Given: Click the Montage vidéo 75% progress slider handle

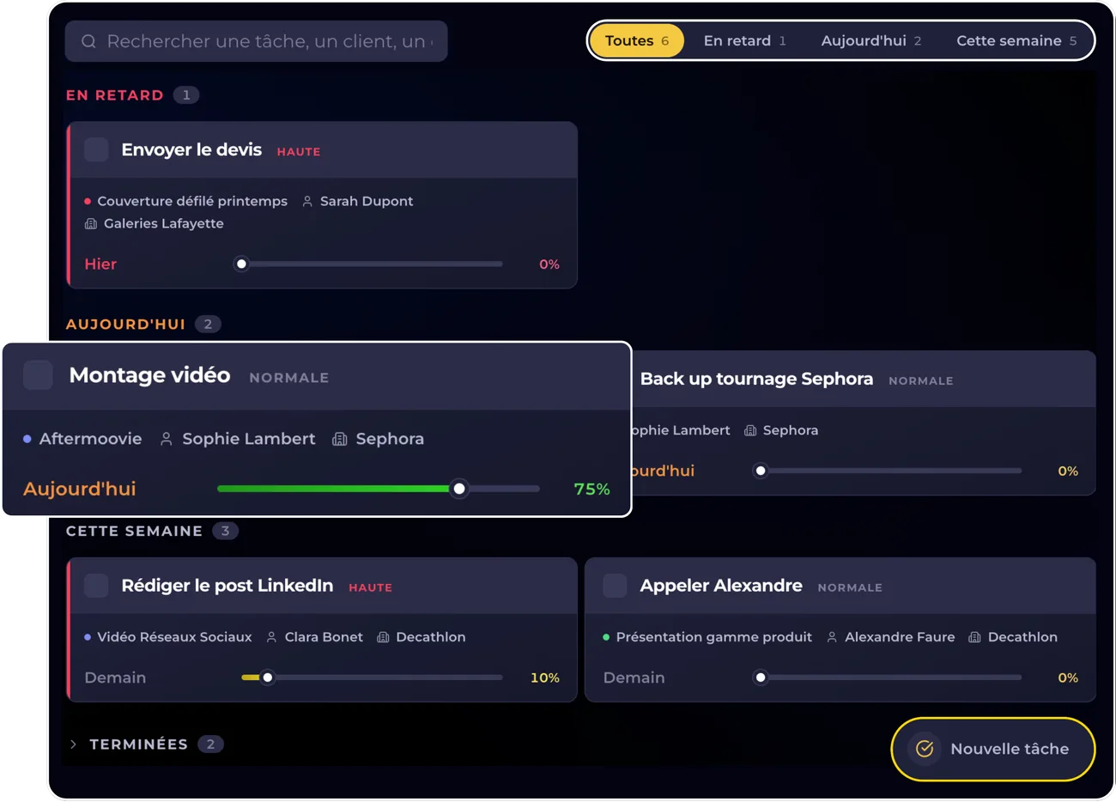Looking at the screenshot, I should click(459, 489).
